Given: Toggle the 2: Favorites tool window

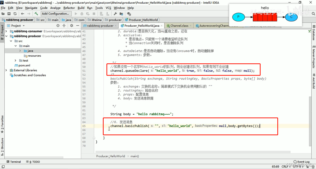Looking at the screenshot, I should pyautogui.click(x=2, y=124).
